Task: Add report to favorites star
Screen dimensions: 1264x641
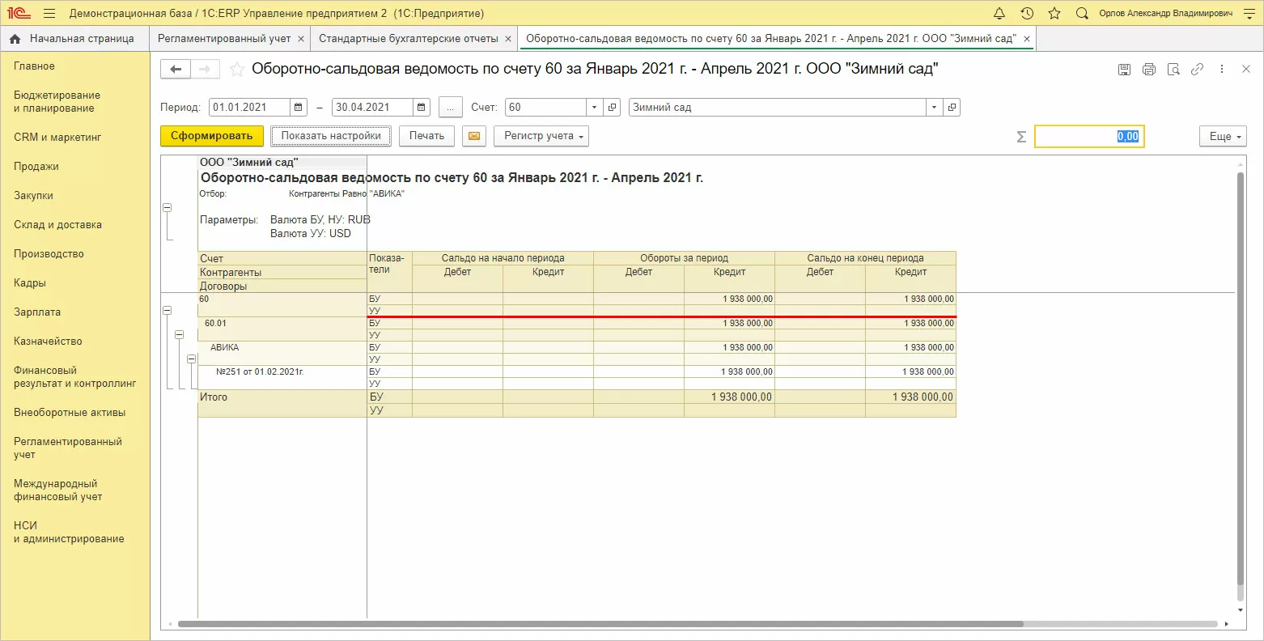Action: [x=237, y=70]
